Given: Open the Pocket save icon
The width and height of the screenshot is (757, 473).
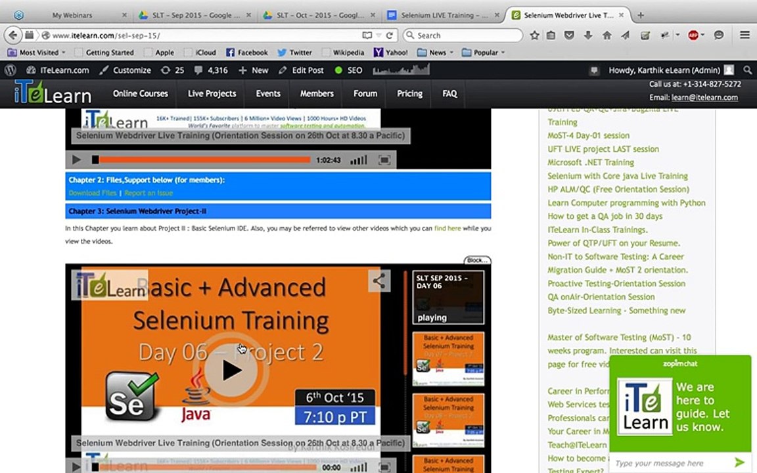Looking at the screenshot, I should point(569,35).
